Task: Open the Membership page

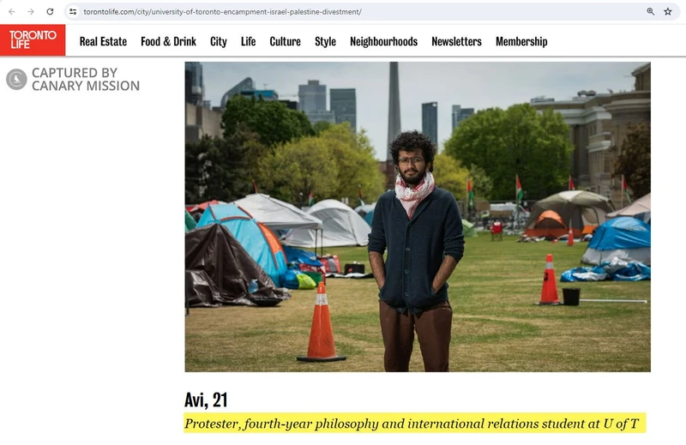Action: point(521,41)
